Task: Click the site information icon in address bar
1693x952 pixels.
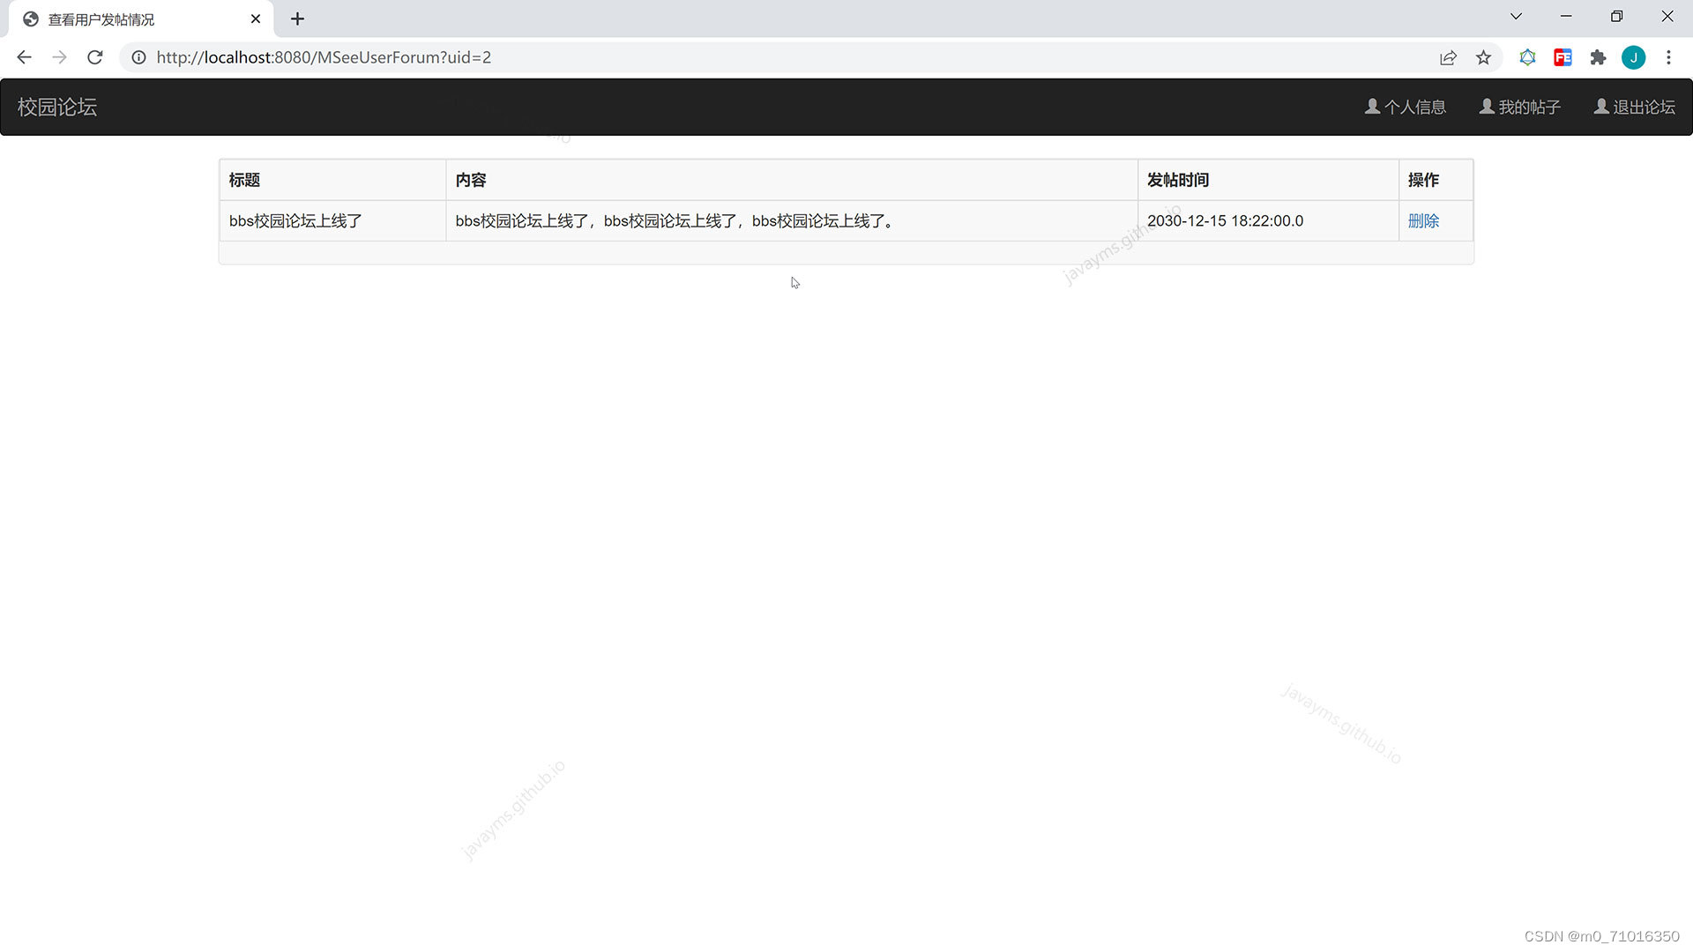Action: [x=138, y=57]
